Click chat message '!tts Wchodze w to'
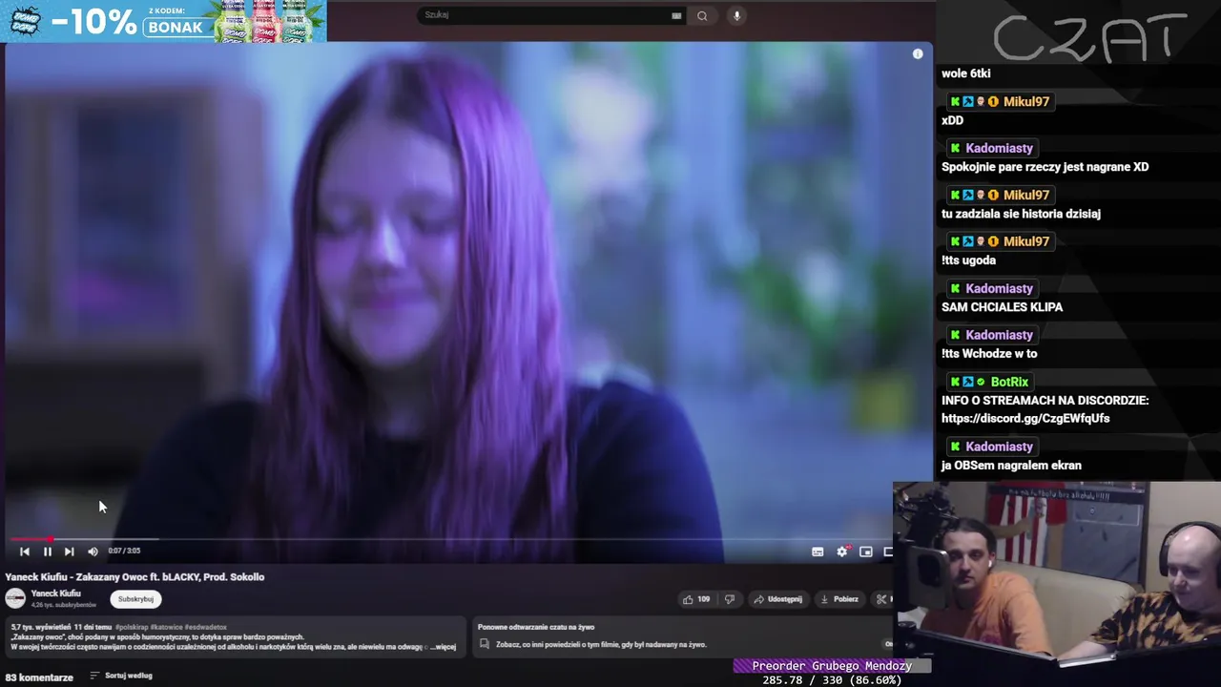This screenshot has width=1221, height=687. [x=989, y=354]
